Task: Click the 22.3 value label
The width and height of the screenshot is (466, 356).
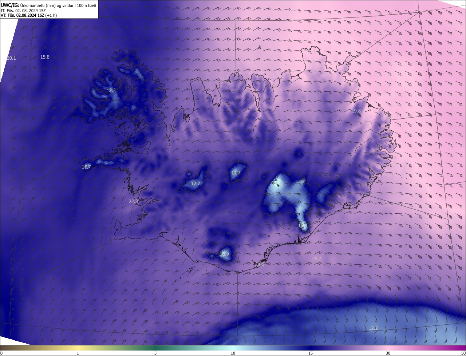Action: tap(133, 201)
